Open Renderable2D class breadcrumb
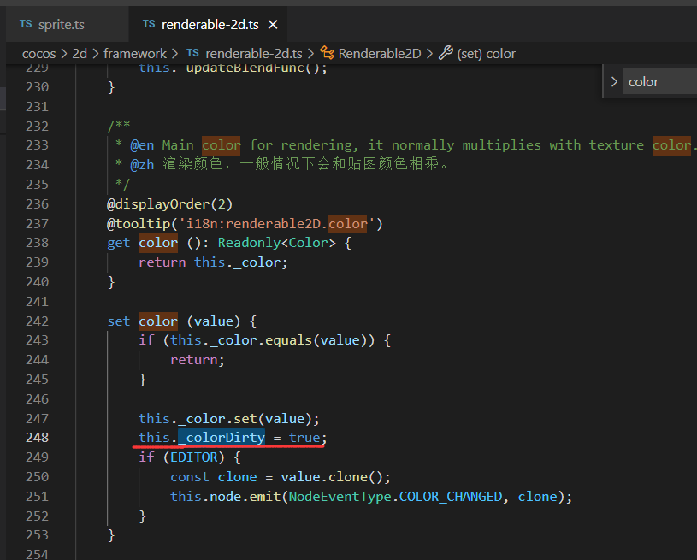The height and width of the screenshot is (560, 697). [380, 54]
